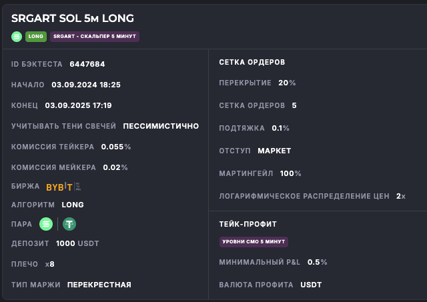Click the Мартингейл 100% value
The image size is (427, 302).
pos(290,173)
